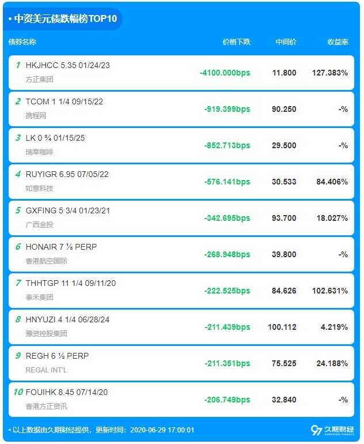Click the 中间价 column header
The image size is (364, 444).
[x=286, y=42]
